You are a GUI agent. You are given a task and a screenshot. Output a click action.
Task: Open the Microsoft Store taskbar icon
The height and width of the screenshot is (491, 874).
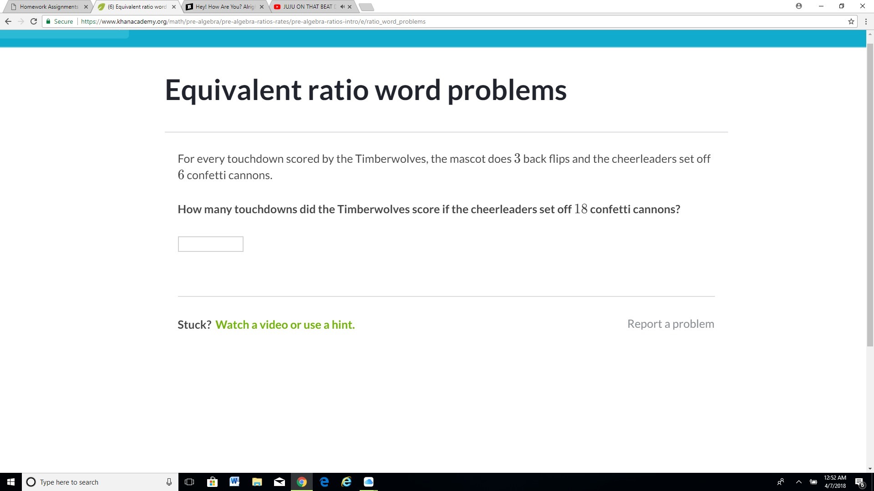pyautogui.click(x=212, y=482)
